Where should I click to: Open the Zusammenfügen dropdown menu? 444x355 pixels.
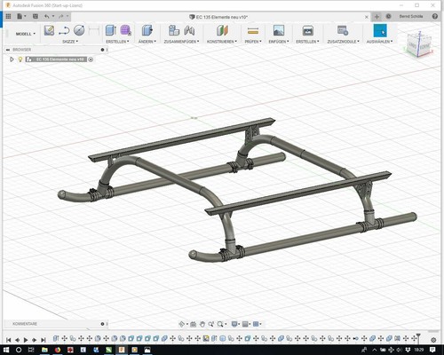click(181, 42)
